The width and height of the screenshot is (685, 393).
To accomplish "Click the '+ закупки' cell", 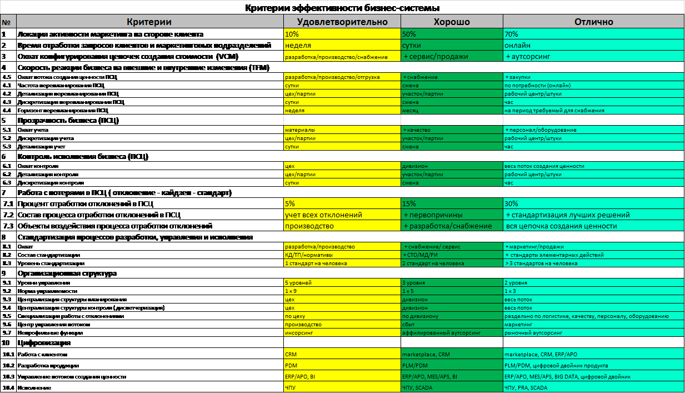I will click(593, 77).
